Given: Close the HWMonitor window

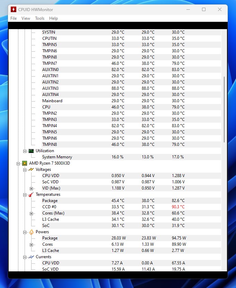Looking at the screenshot, I should pos(220,9).
